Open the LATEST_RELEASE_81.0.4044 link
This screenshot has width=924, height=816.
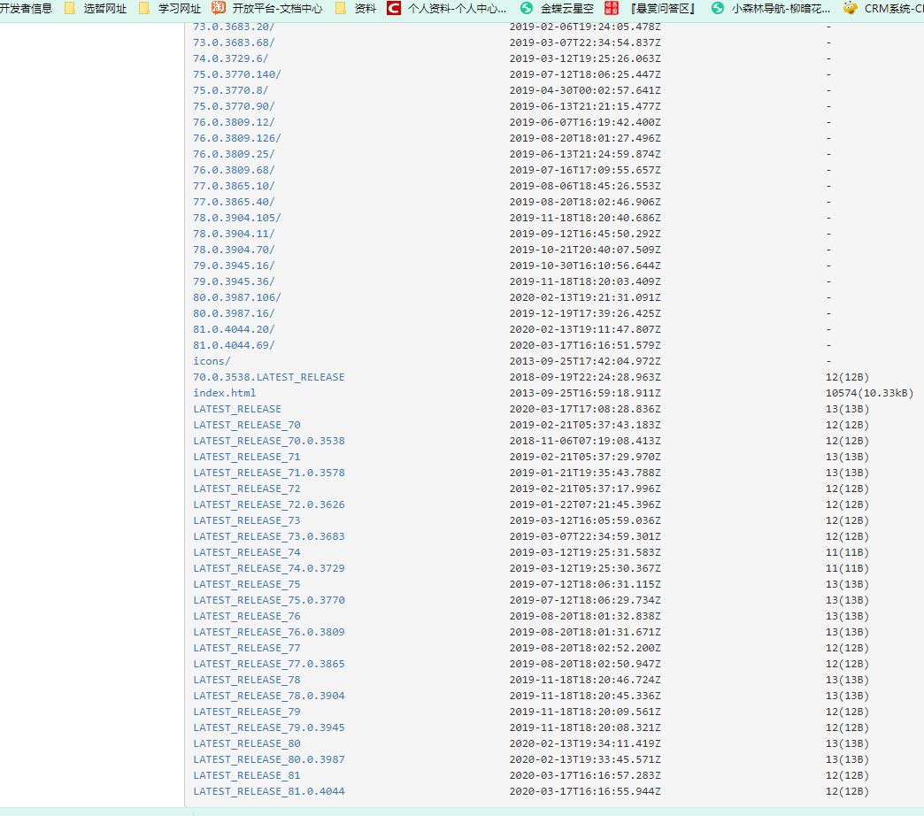click(268, 790)
